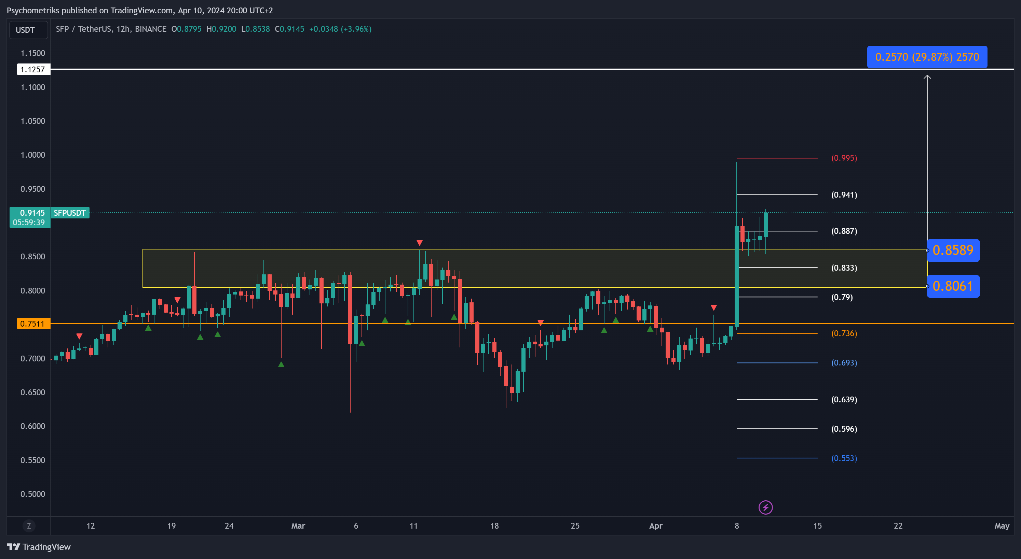The image size is (1021, 559).
Task: Click the (0.596) level label
Action: [x=844, y=429]
